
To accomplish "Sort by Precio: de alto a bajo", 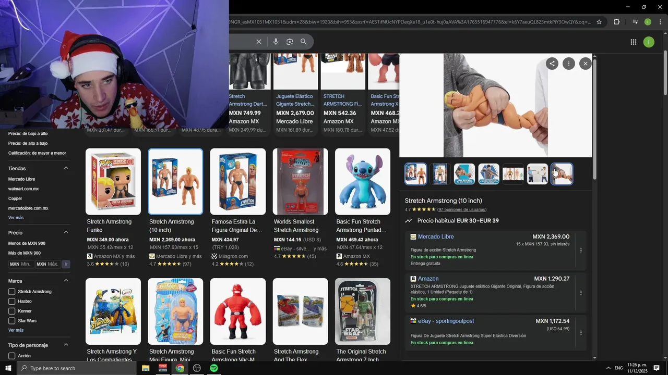I will click(x=28, y=143).
